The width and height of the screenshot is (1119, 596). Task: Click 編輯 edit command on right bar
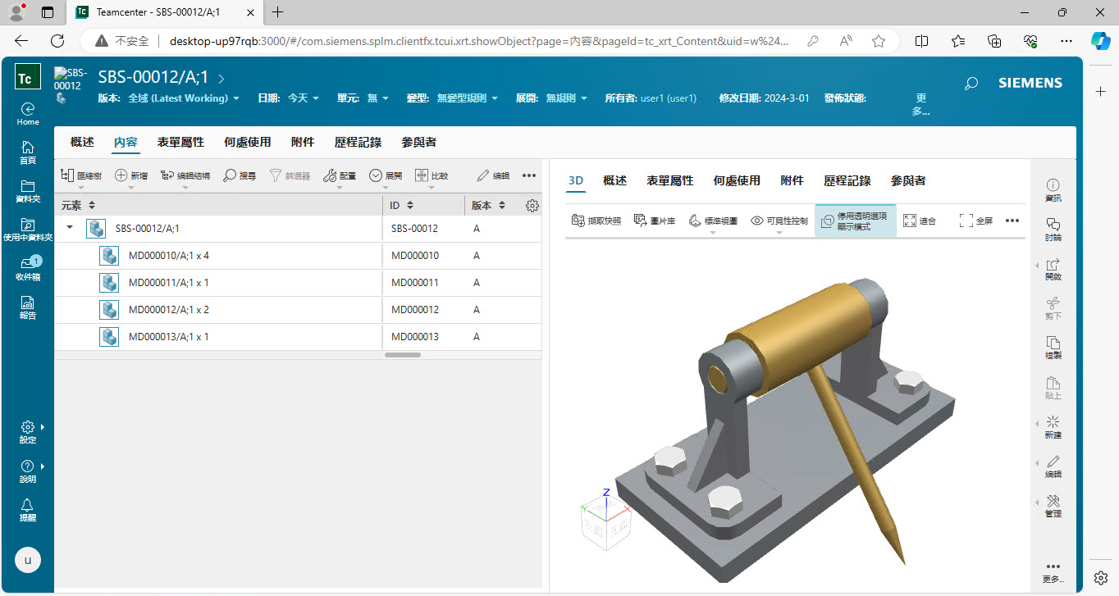coord(1053,466)
